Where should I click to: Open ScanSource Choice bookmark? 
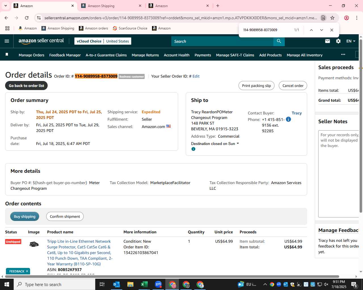point(130,28)
